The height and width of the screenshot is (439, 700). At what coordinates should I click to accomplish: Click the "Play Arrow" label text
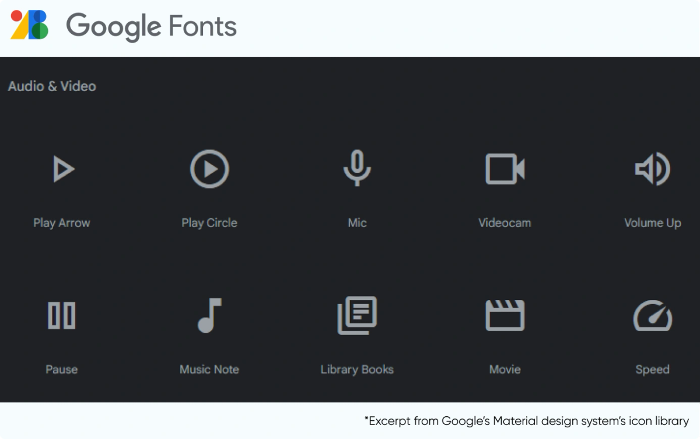(x=61, y=223)
